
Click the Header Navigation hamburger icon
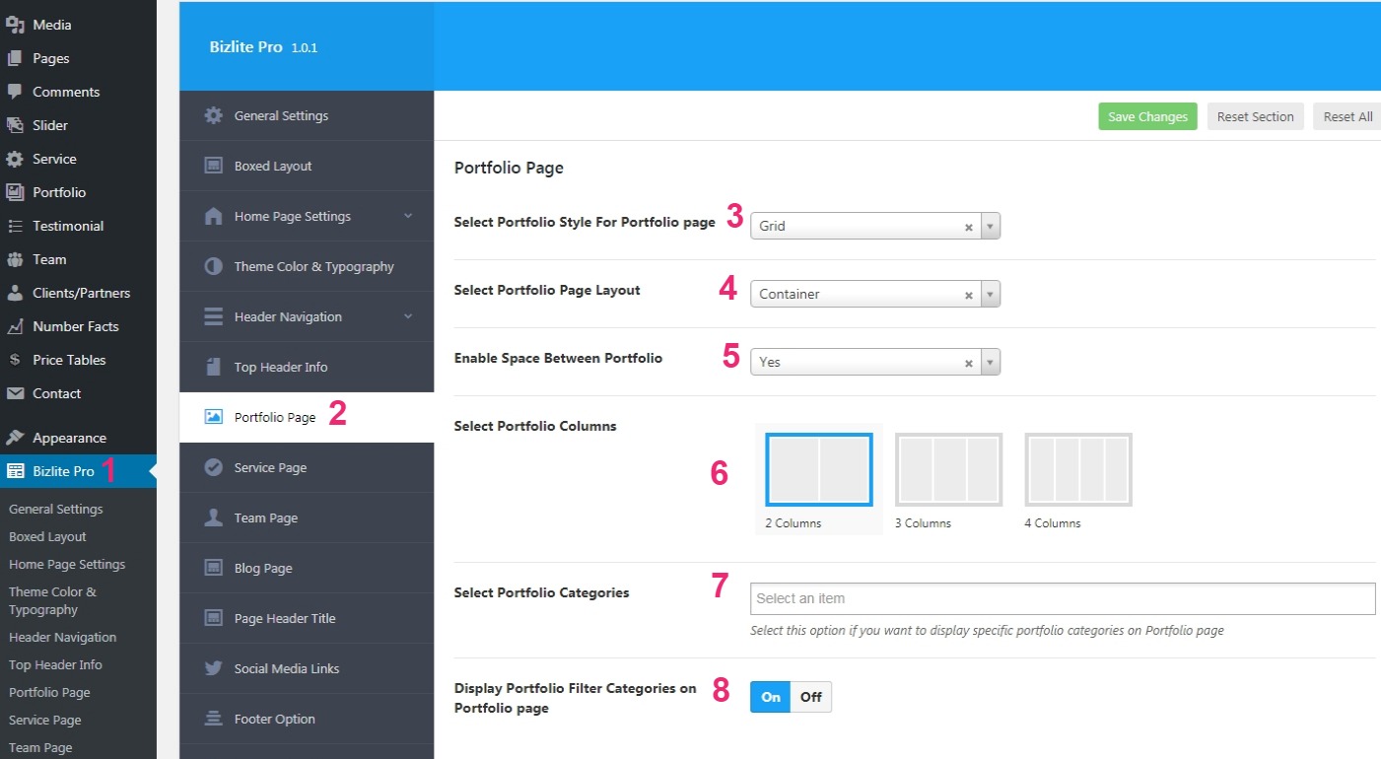click(213, 316)
